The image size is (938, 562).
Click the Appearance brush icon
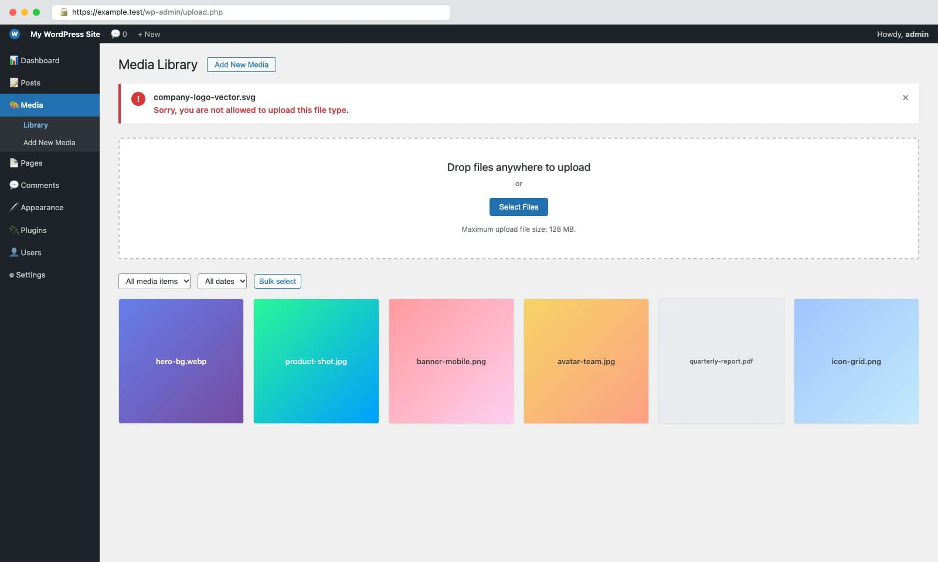click(13, 207)
